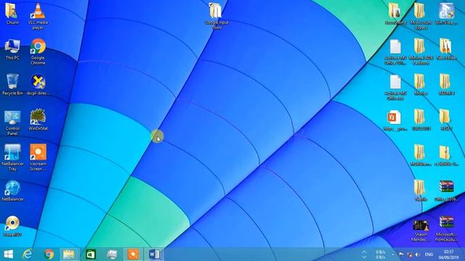Viewport: 465px width, 261px height.
Task: Open Google Chrome from the taskbar
Action: coord(49,254)
